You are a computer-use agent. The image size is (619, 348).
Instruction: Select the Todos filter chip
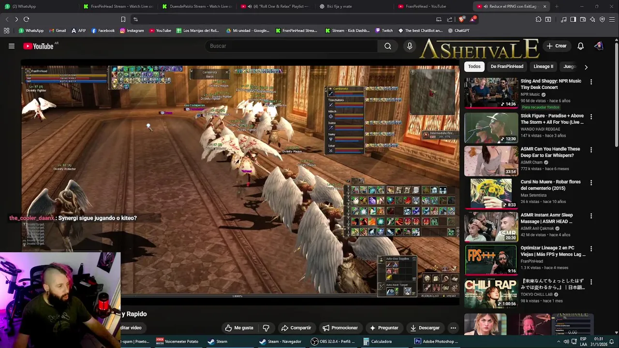(x=474, y=67)
